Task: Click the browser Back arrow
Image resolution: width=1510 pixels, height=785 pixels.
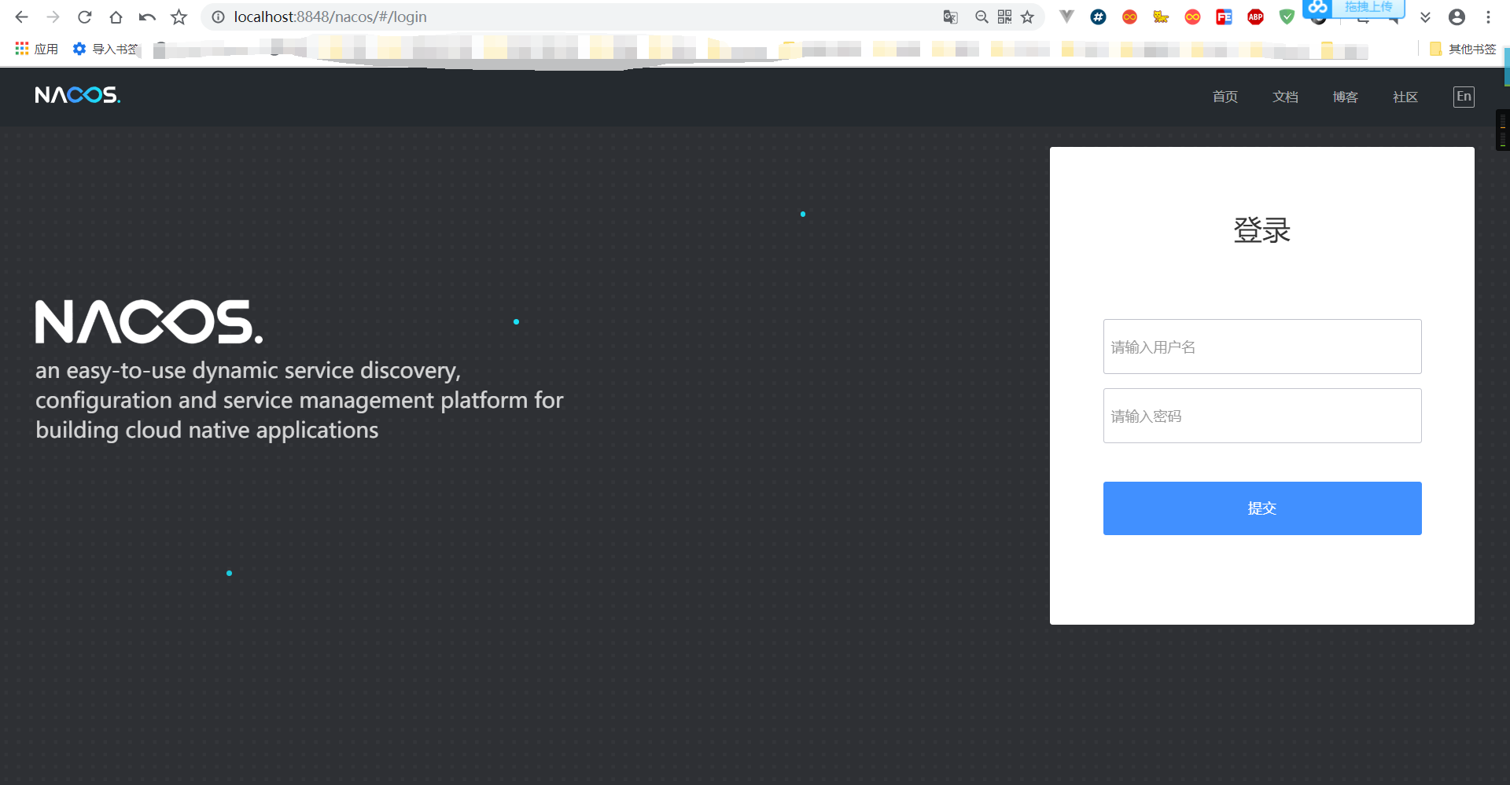Action: click(21, 17)
